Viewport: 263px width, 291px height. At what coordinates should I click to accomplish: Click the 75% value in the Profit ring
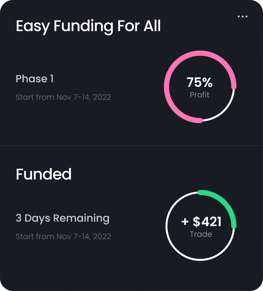coord(200,83)
